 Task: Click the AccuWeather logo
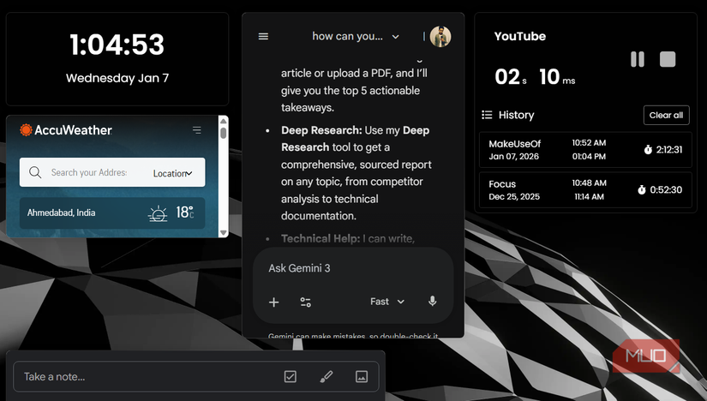coord(66,130)
